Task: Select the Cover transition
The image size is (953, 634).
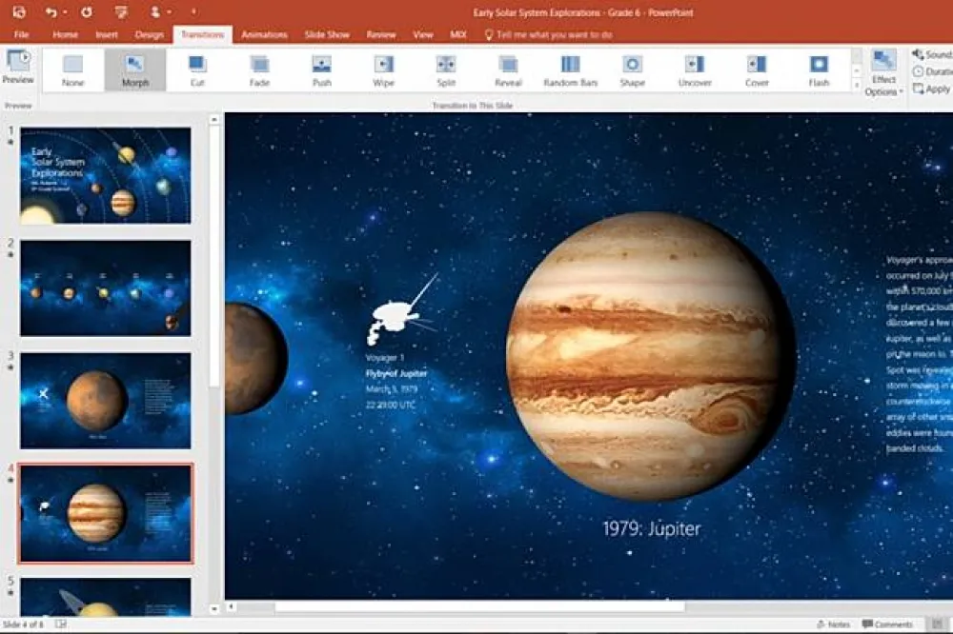Action: pos(757,70)
